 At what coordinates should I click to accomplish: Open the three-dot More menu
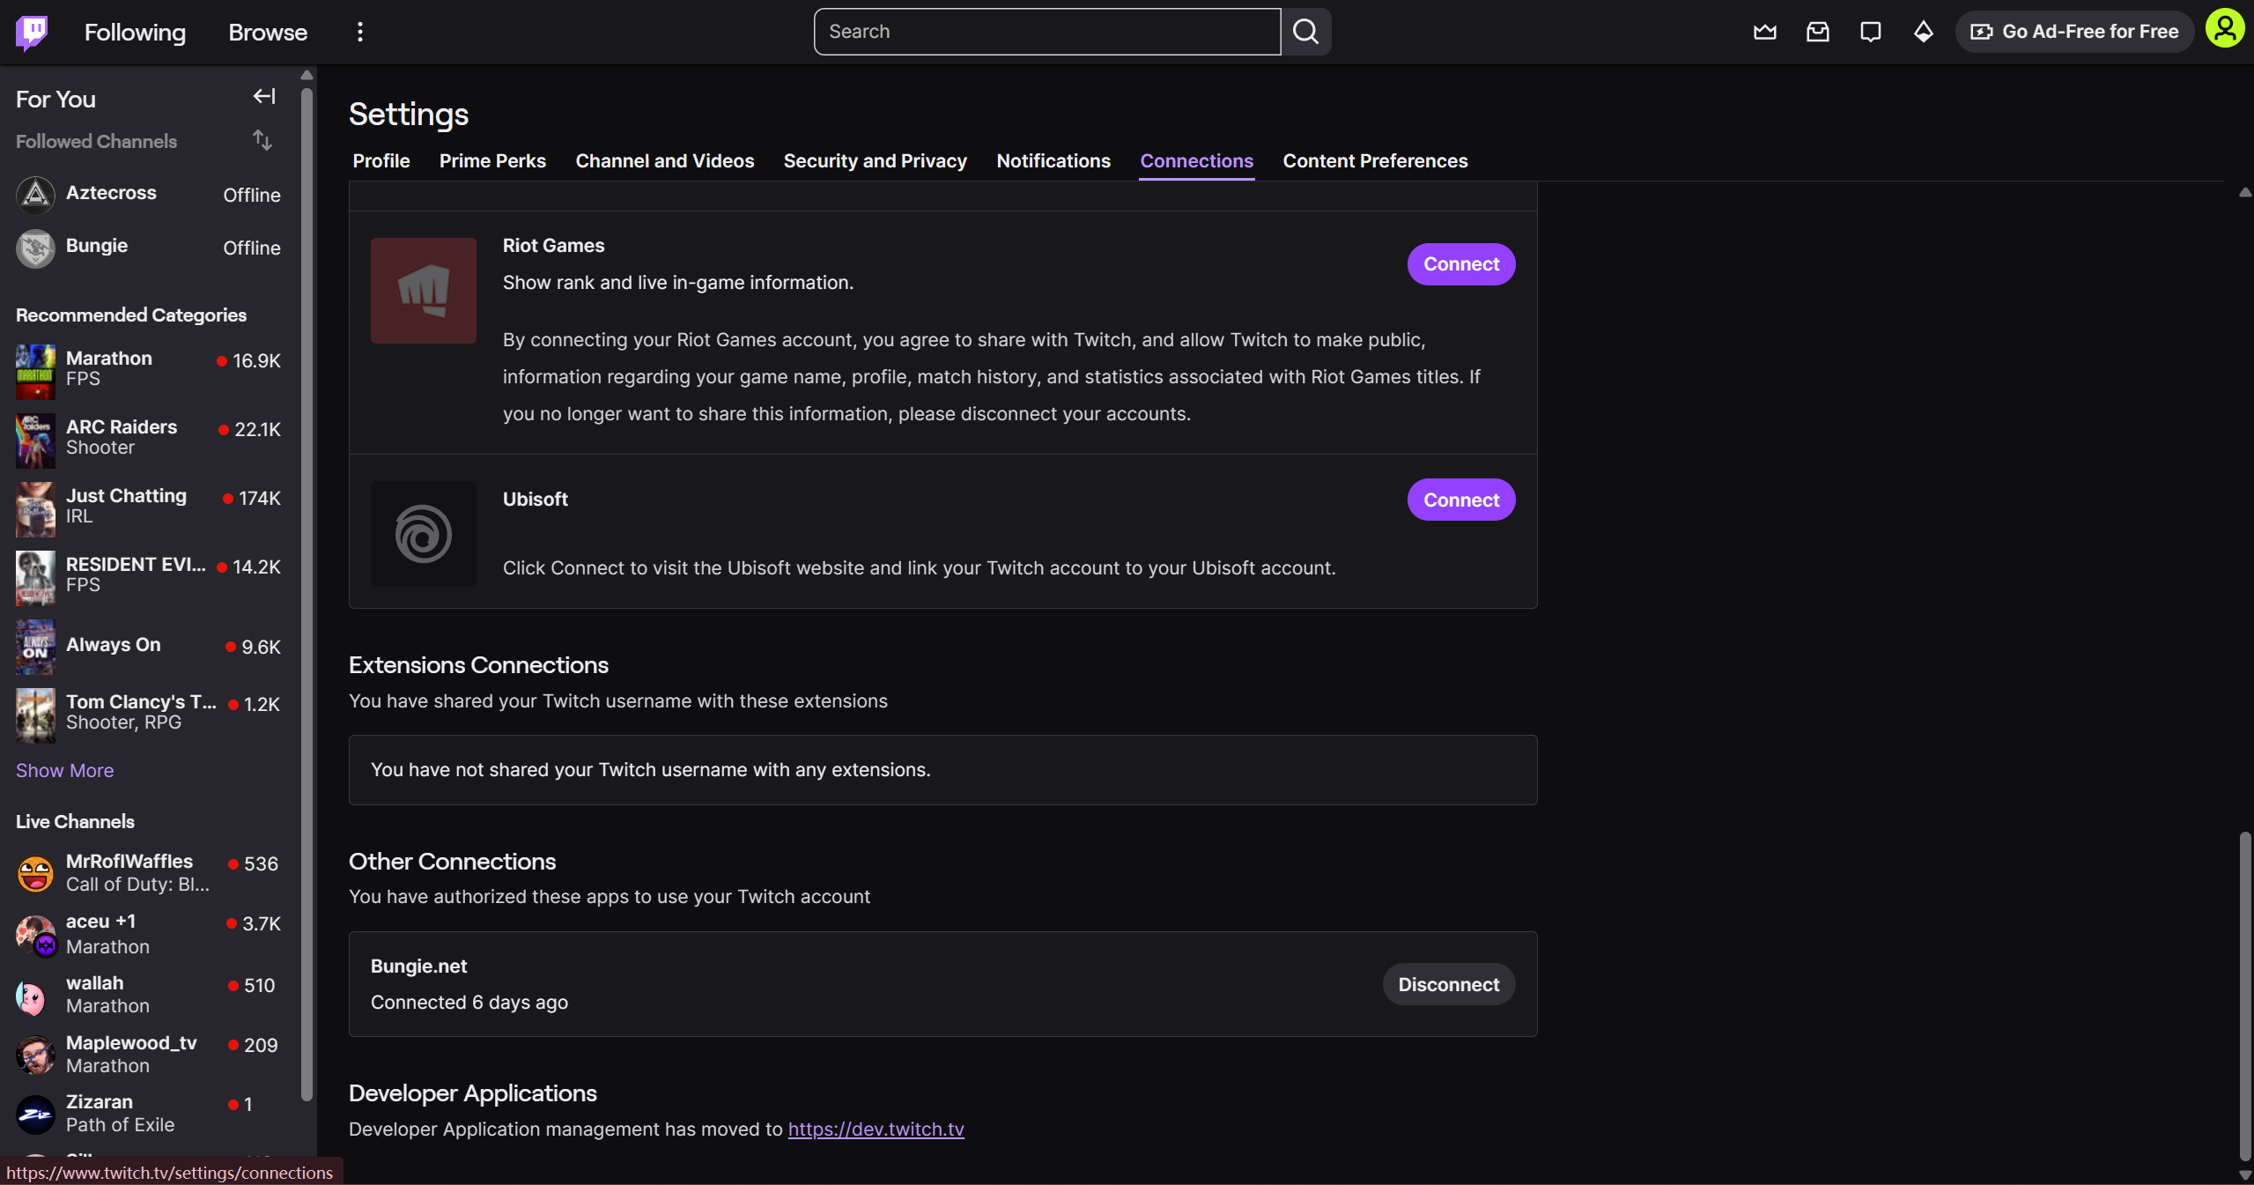(359, 33)
